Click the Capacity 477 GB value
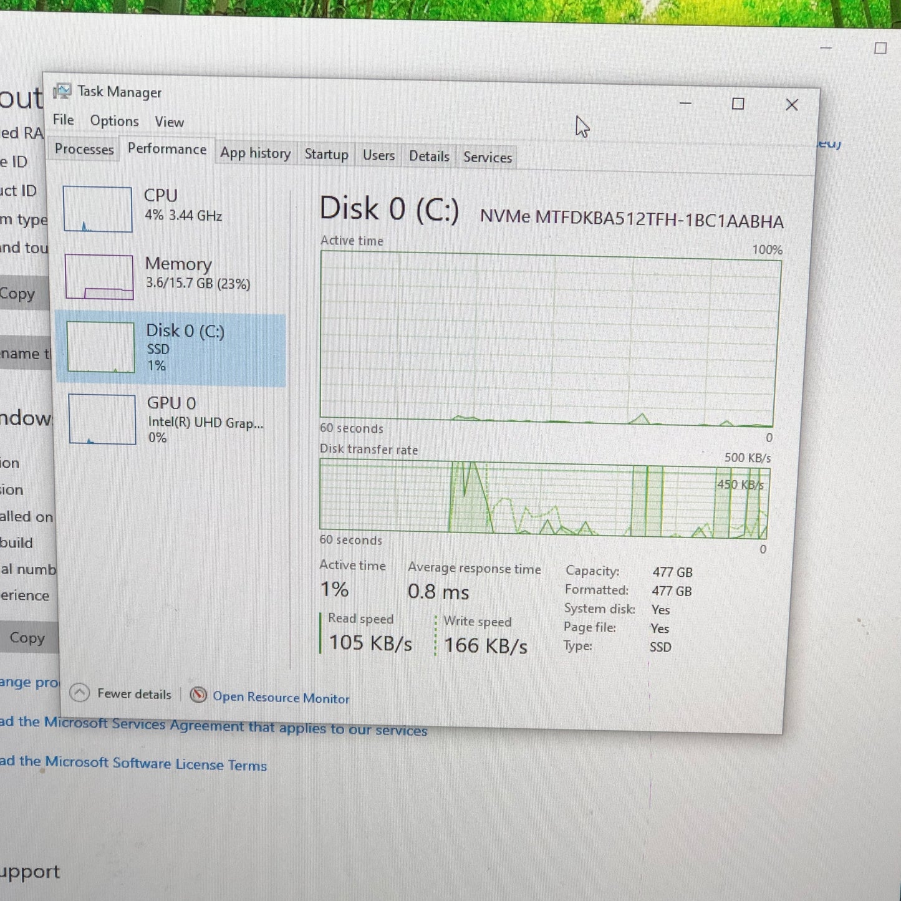Image resolution: width=901 pixels, height=901 pixels. pyautogui.click(x=672, y=572)
